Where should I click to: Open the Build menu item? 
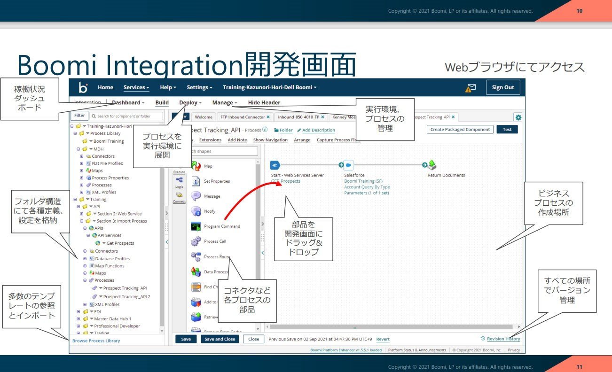point(162,102)
